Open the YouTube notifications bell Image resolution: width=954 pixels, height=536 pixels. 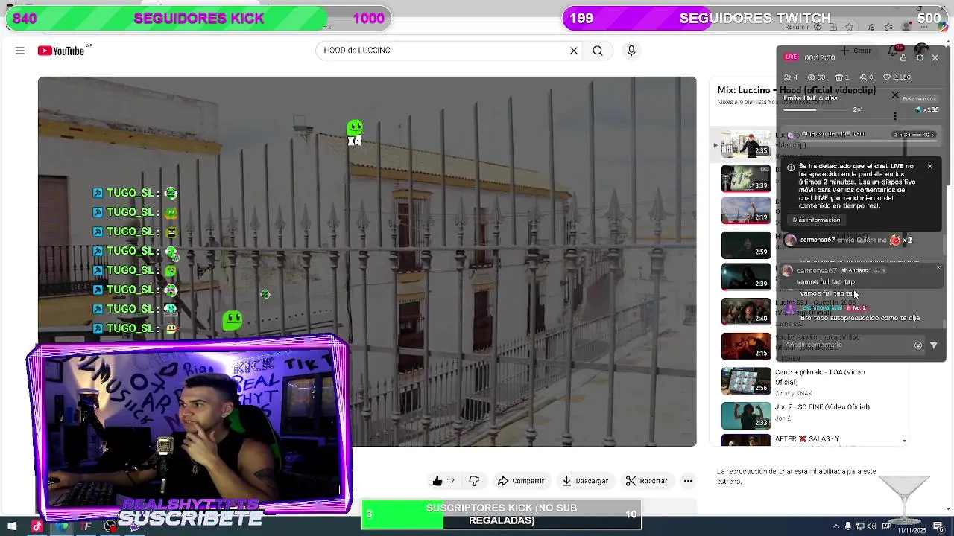pos(893,51)
